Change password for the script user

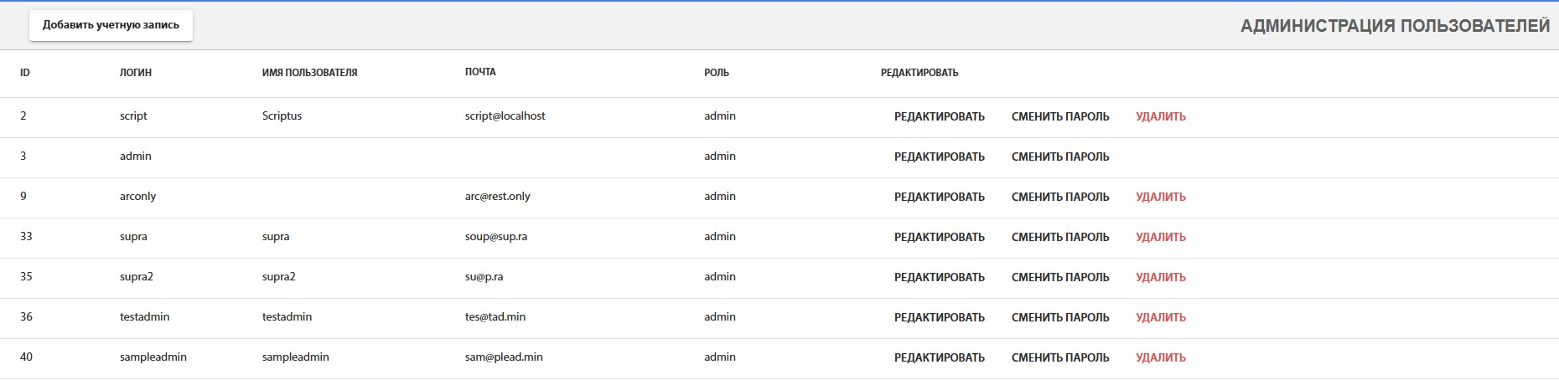click(x=1059, y=117)
